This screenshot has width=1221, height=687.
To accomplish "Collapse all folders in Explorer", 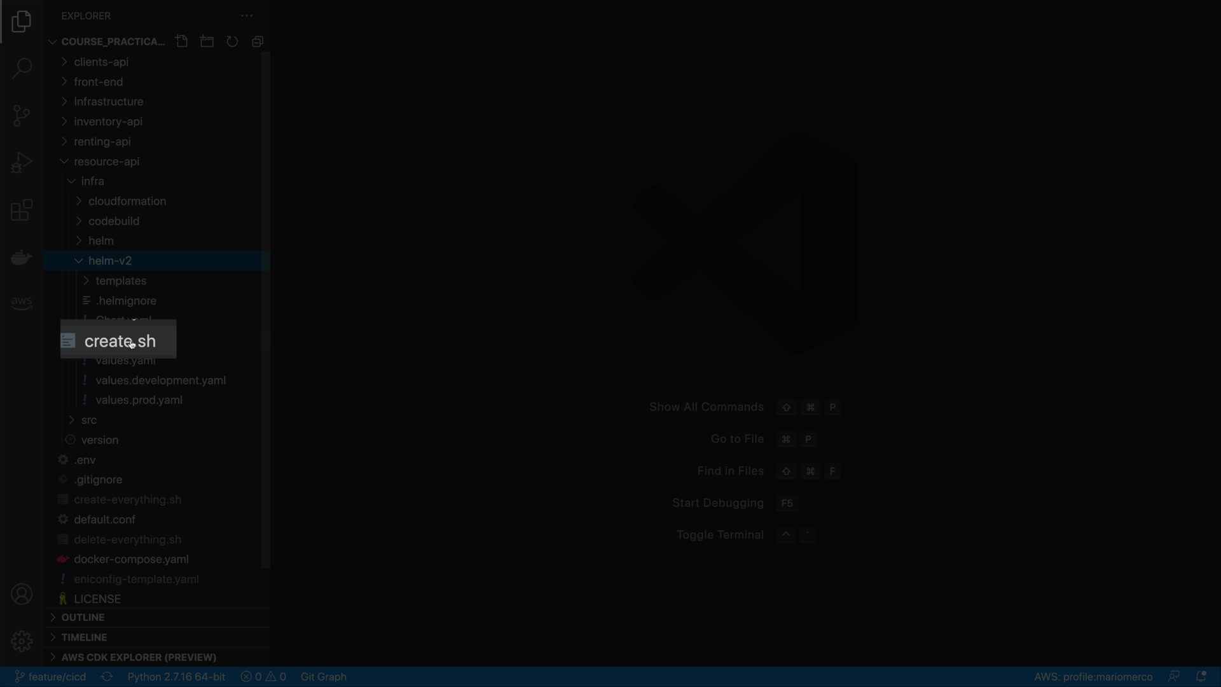I will click(258, 41).
